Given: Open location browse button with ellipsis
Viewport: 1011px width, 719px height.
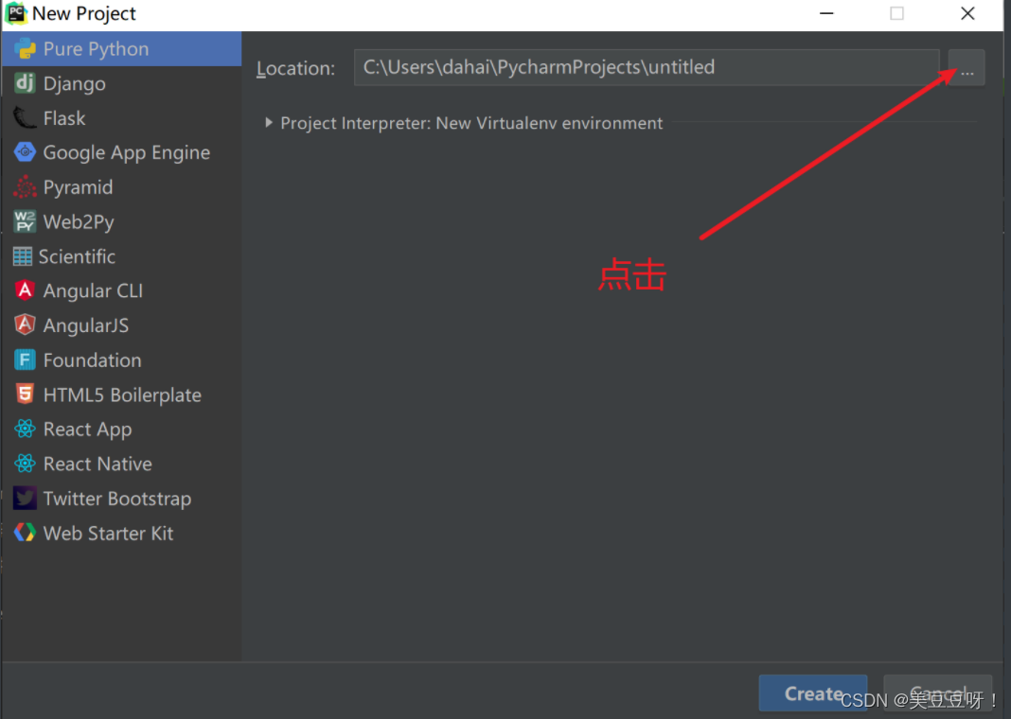Looking at the screenshot, I should click(x=967, y=67).
